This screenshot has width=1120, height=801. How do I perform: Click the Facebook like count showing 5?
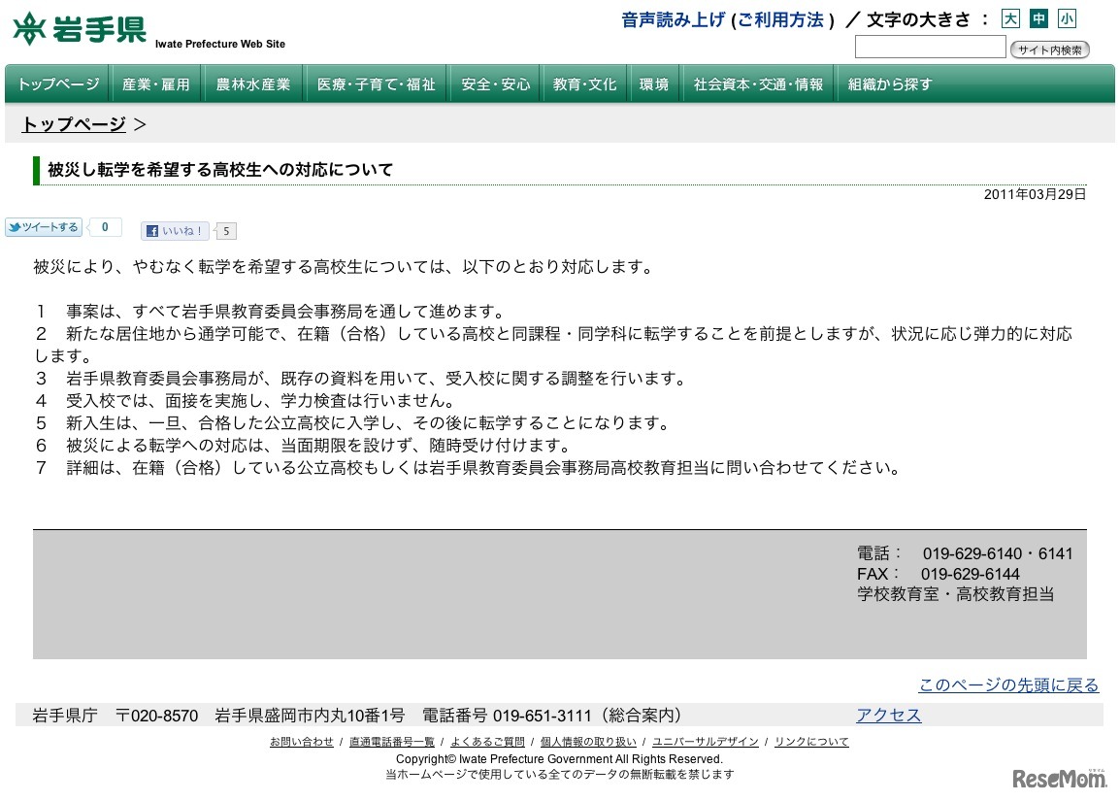coord(226,231)
